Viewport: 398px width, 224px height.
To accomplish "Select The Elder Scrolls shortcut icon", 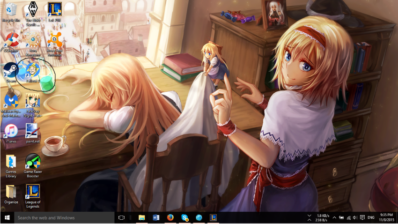I will 33,14.
